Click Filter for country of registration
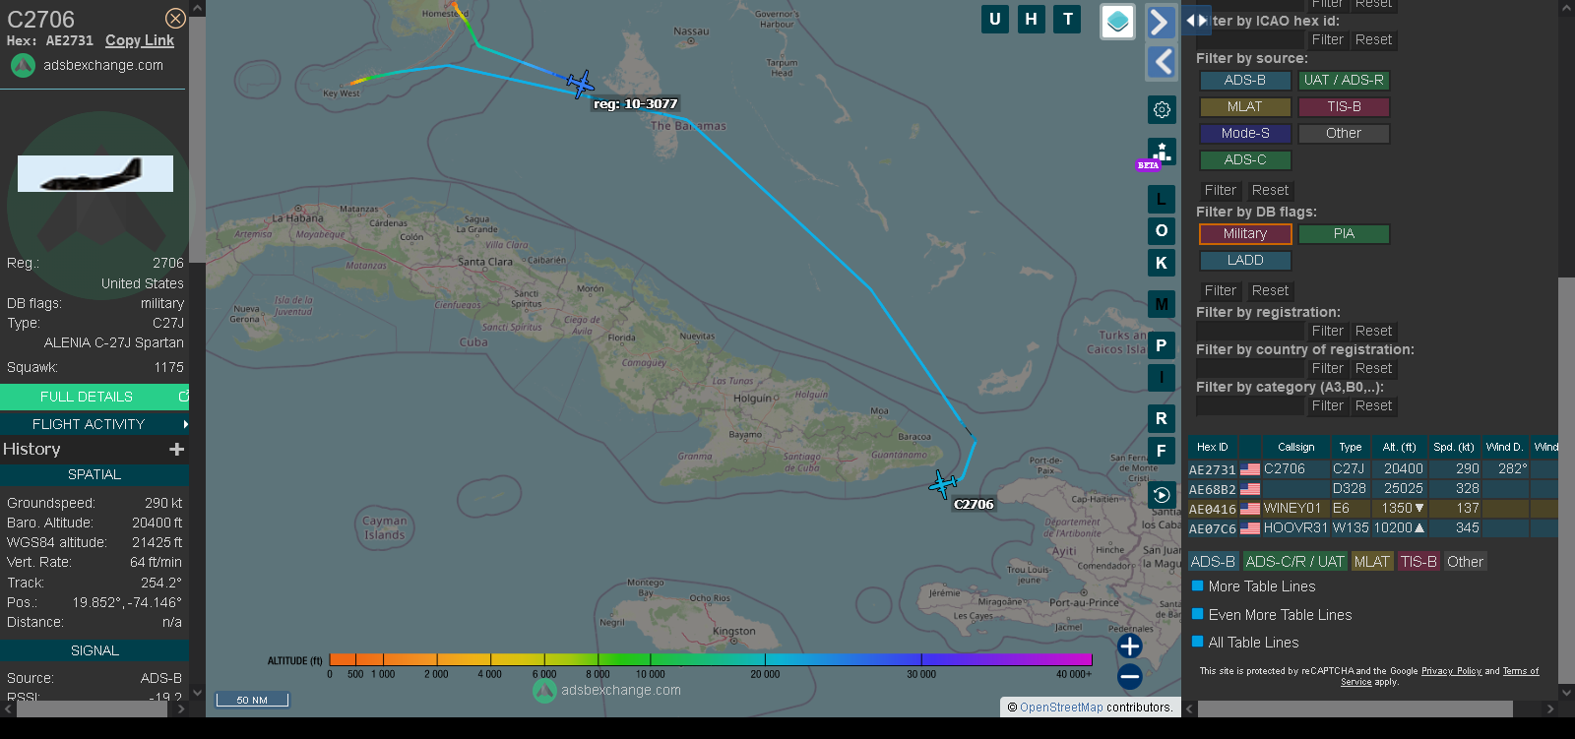 pos(1327,369)
